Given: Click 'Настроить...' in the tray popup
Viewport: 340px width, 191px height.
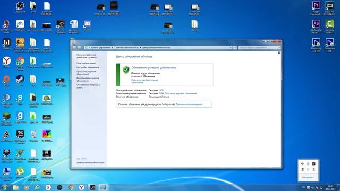Looking at the screenshot, I should pos(308,177).
